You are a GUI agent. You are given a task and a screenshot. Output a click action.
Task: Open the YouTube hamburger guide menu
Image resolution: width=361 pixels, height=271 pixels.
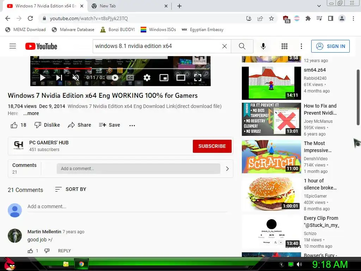[13, 46]
